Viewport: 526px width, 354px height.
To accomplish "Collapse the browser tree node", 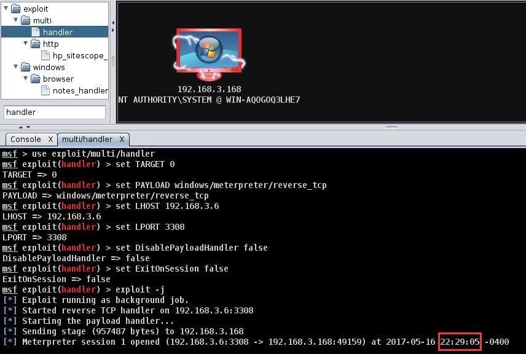I will (x=25, y=79).
